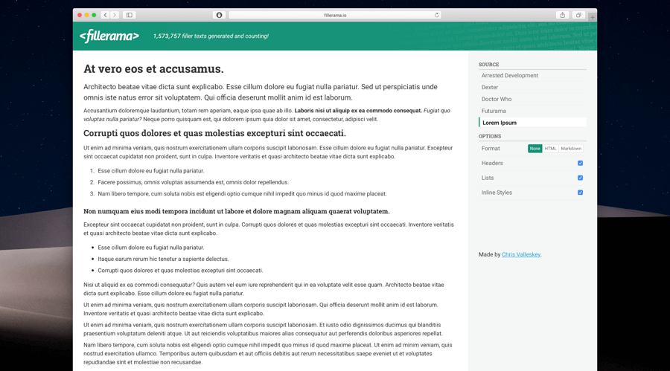Click numbered item 'Nam libero tempore, cum soluta'
The width and height of the screenshot is (670, 371).
[242, 194]
